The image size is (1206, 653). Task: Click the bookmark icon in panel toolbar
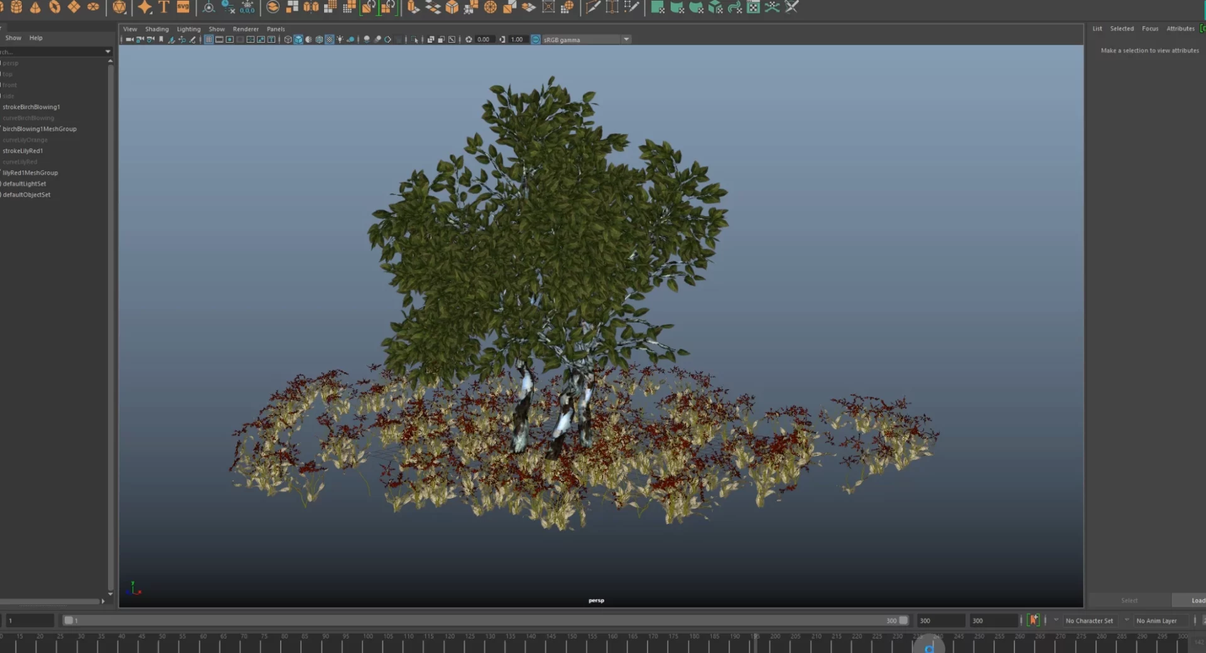point(161,40)
